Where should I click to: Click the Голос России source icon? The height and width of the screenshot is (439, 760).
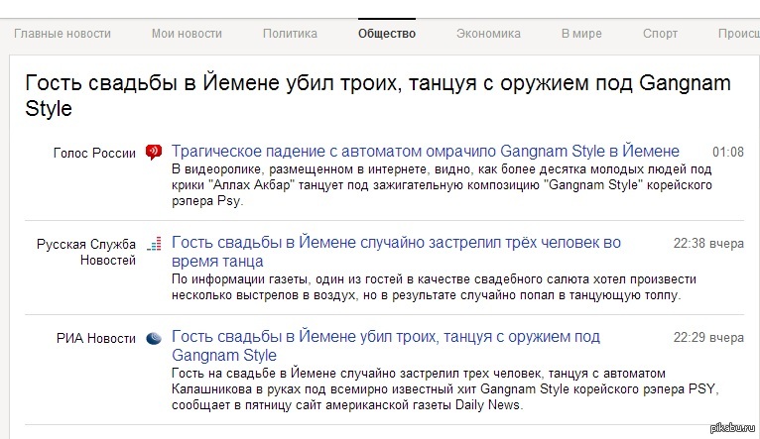tap(153, 152)
